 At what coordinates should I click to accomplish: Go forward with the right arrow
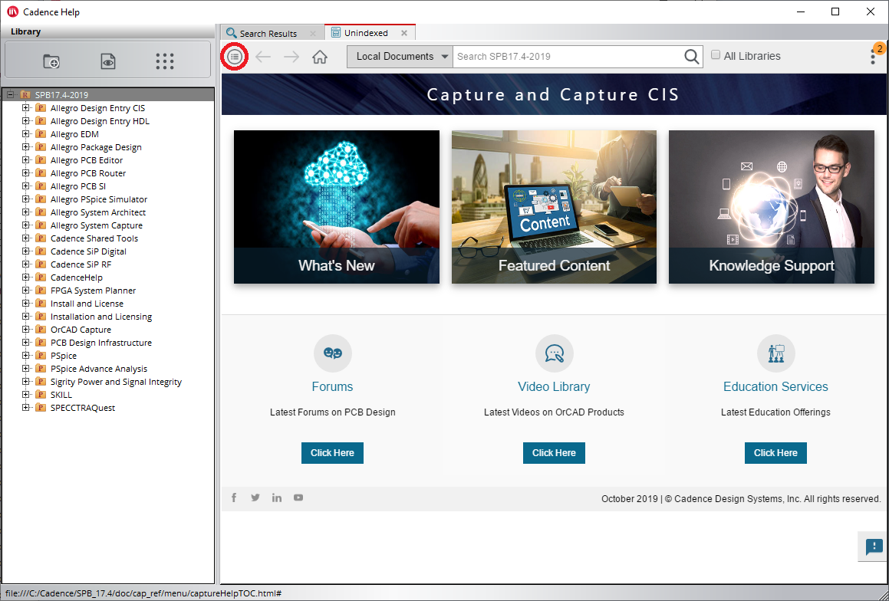291,56
